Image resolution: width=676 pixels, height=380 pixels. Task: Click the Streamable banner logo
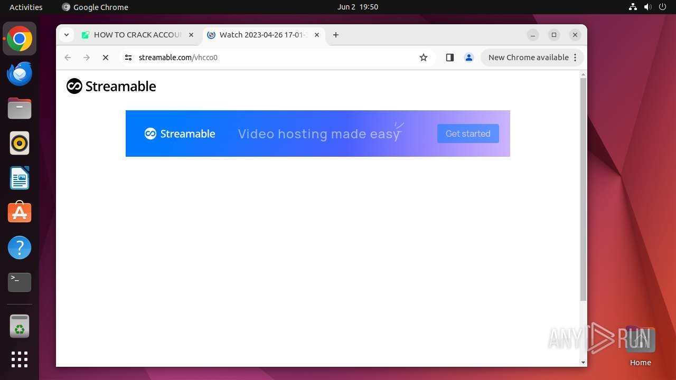tap(180, 134)
